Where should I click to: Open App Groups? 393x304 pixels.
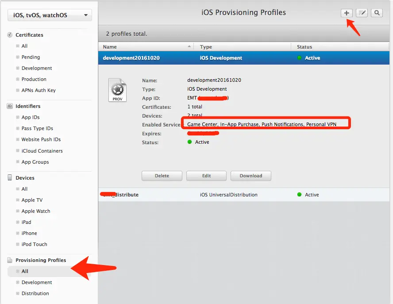35,162
